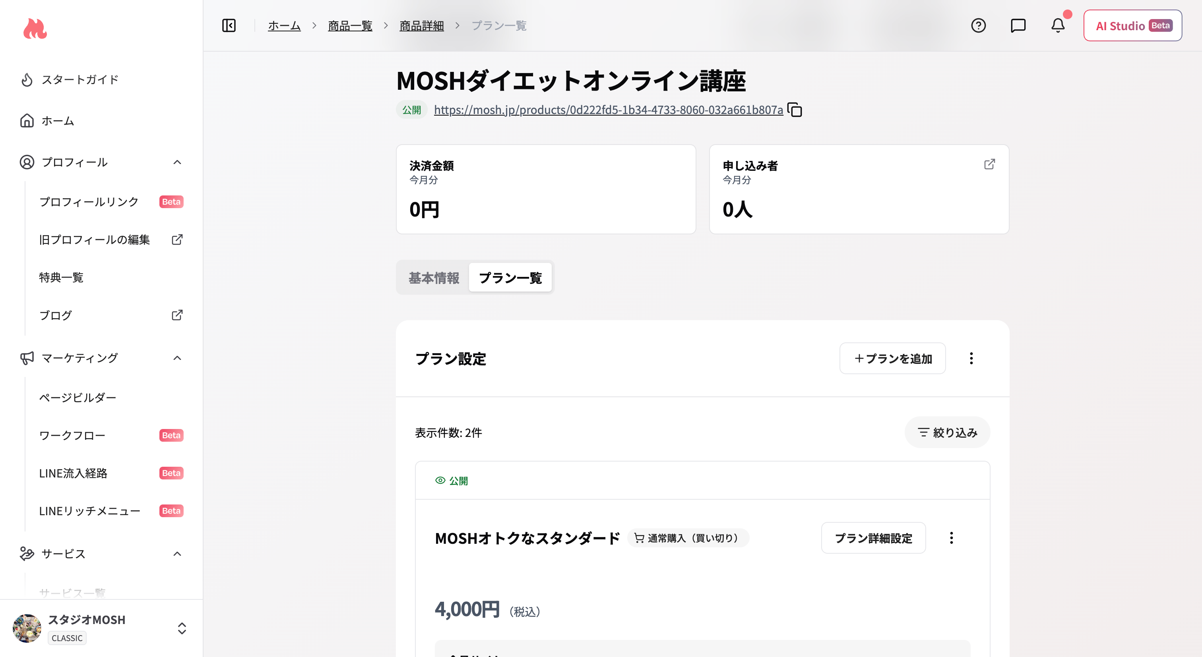Open the notifications bell icon
Viewport: 1202px width, 657px height.
point(1058,26)
